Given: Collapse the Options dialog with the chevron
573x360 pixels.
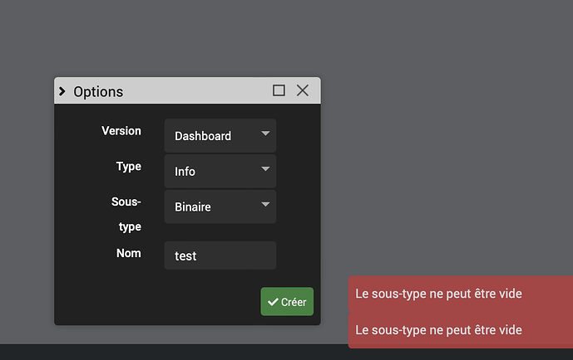Looking at the screenshot, I should point(62,91).
